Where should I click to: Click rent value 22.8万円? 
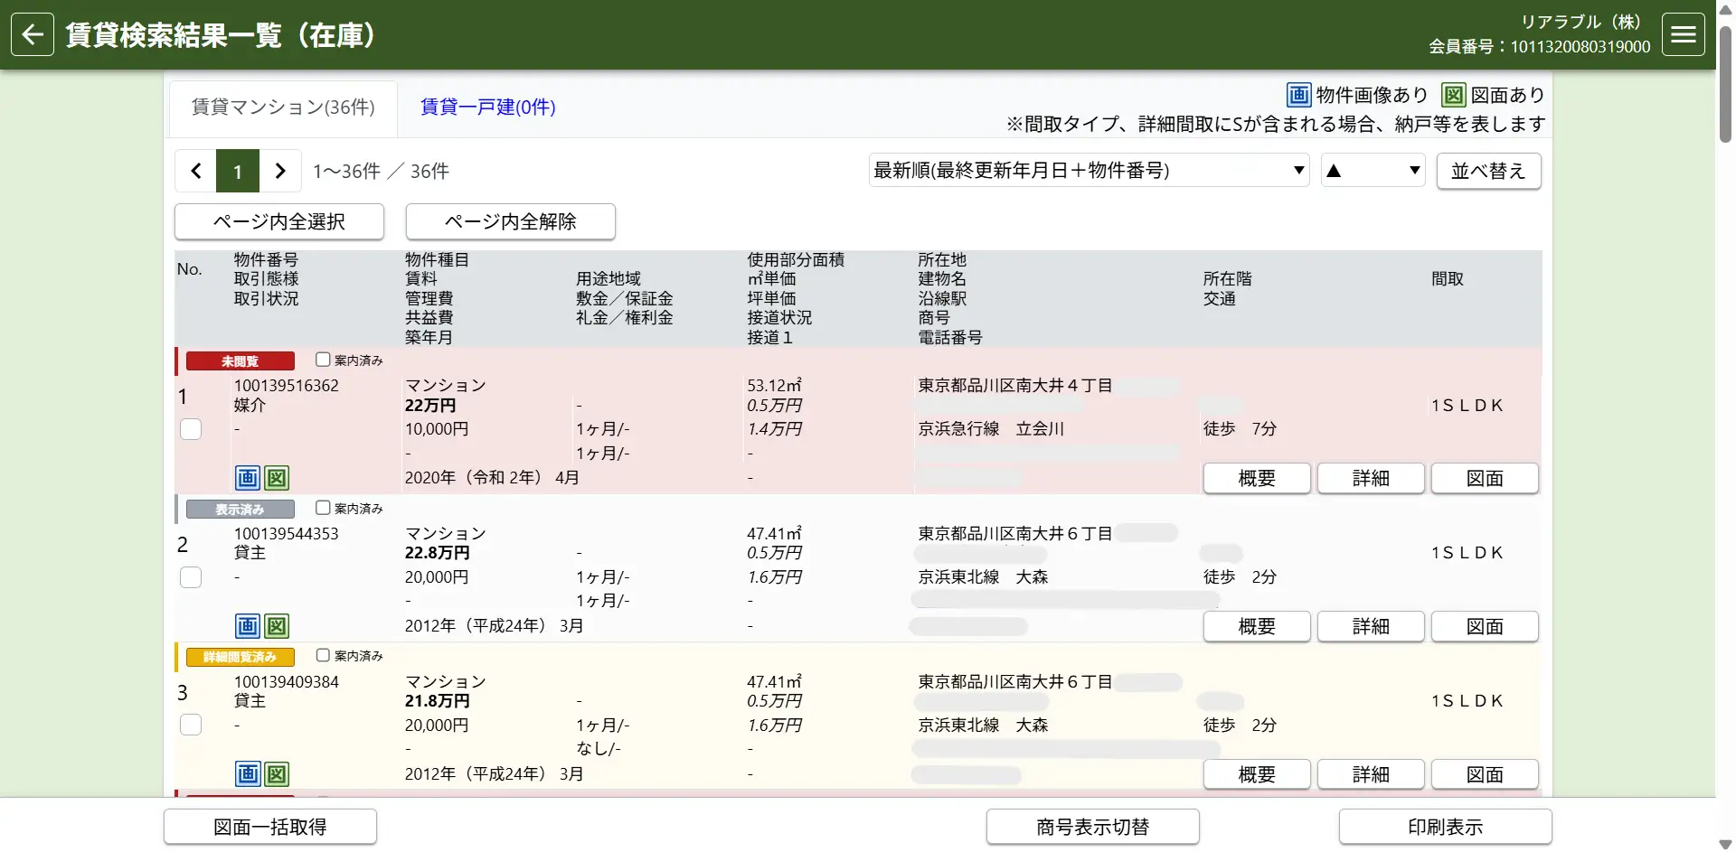(x=438, y=553)
